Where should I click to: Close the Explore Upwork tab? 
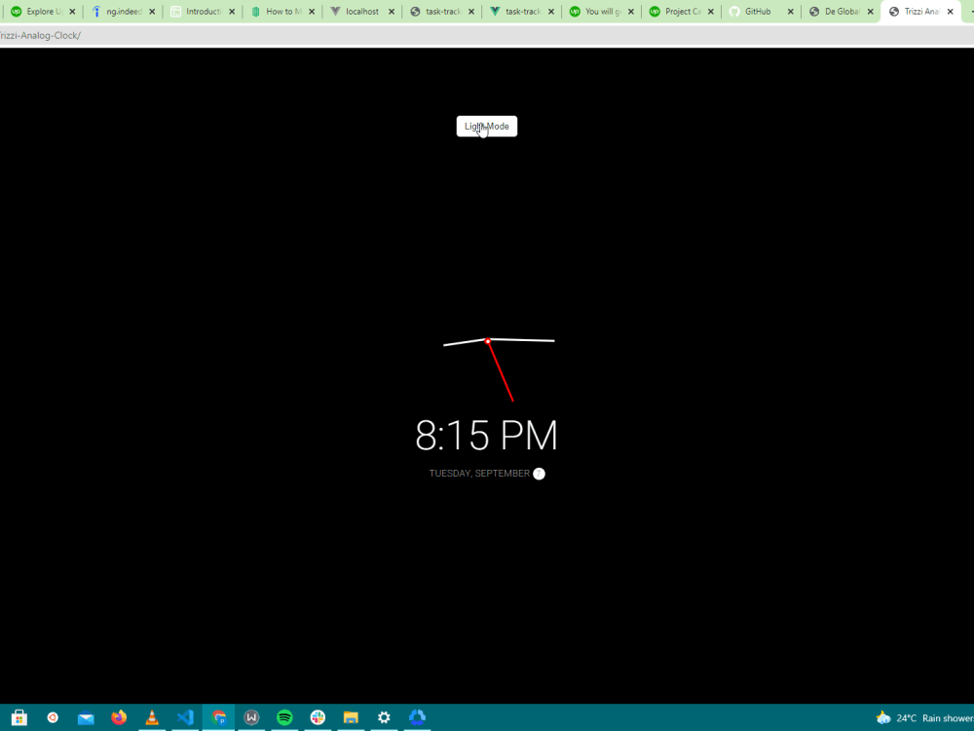pos(72,11)
